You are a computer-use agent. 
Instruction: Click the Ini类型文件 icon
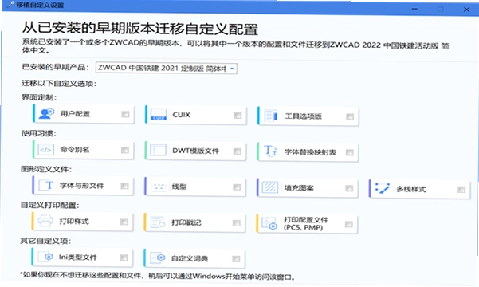[45, 257]
